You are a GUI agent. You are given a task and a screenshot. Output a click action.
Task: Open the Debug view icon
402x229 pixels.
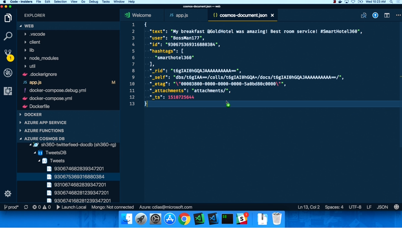pyautogui.click(x=8, y=73)
